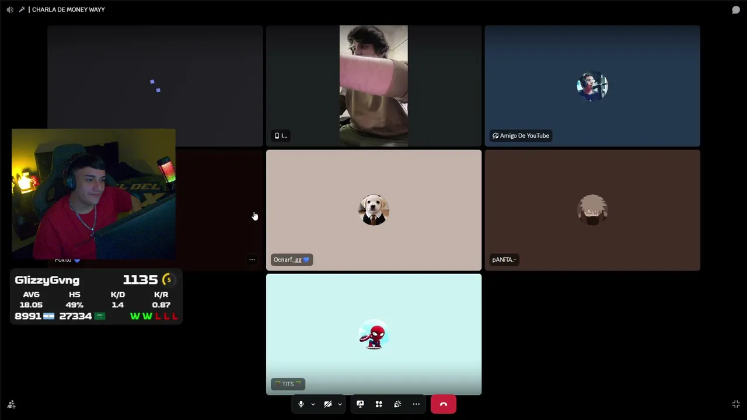Click the Spider-Man avatar of TITS
The height and width of the screenshot is (420, 747).
(374, 334)
